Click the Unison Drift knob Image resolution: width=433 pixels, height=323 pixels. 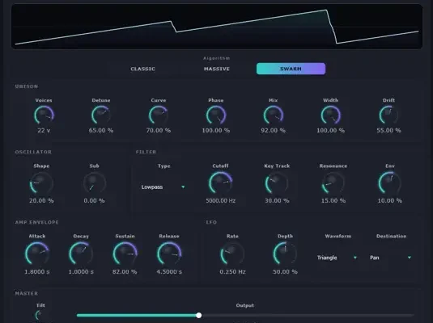(388, 115)
